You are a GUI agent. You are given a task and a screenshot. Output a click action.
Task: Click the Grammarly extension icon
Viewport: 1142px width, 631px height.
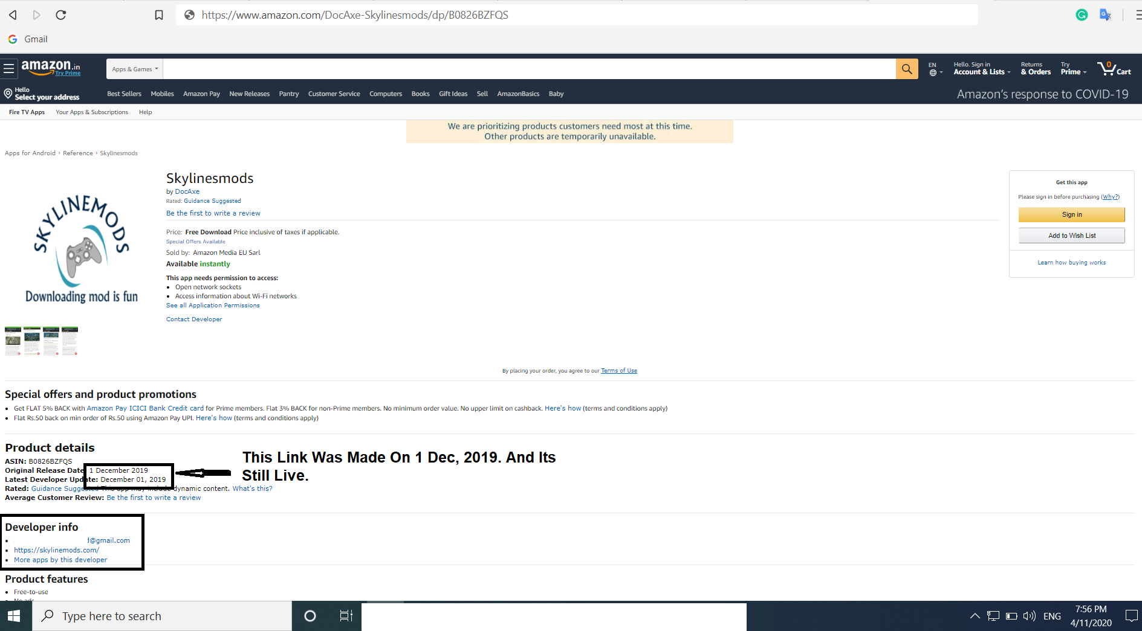1082,14
